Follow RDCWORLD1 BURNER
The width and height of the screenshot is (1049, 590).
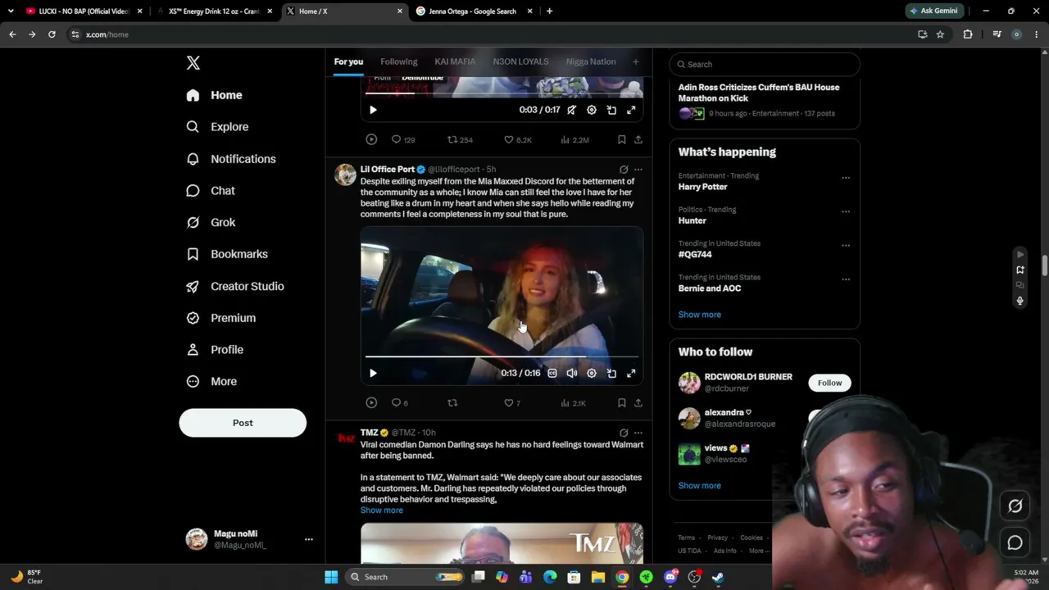click(x=829, y=383)
